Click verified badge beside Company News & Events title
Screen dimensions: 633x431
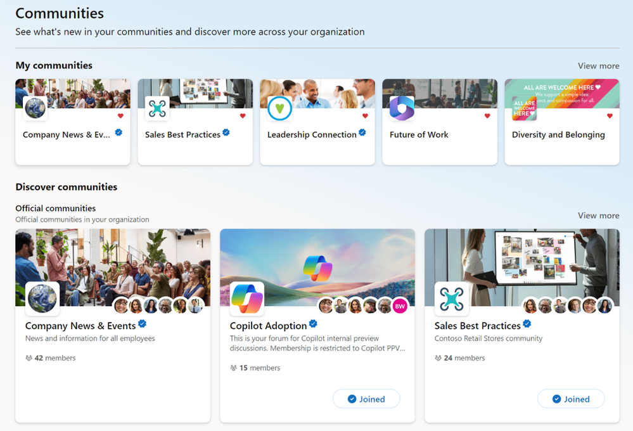142,323
